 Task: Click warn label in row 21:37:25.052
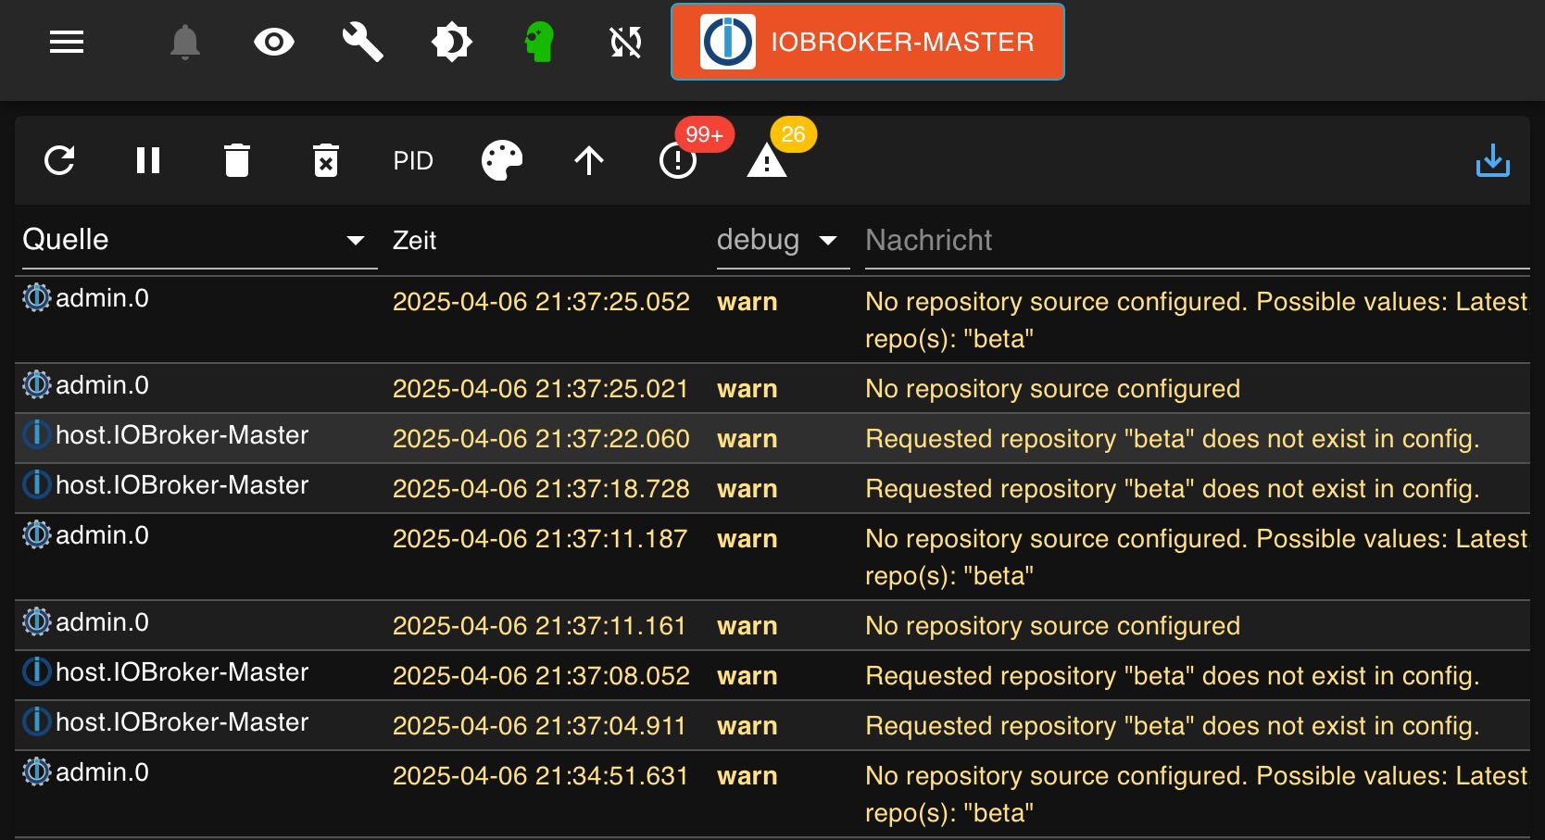click(x=747, y=302)
